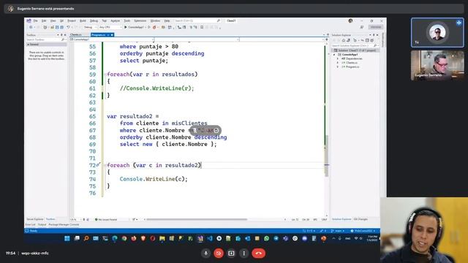The height and width of the screenshot is (263, 468).
Task: Click the Visual Studio search box
Action: pyautogui.click(x=197, y=20)
